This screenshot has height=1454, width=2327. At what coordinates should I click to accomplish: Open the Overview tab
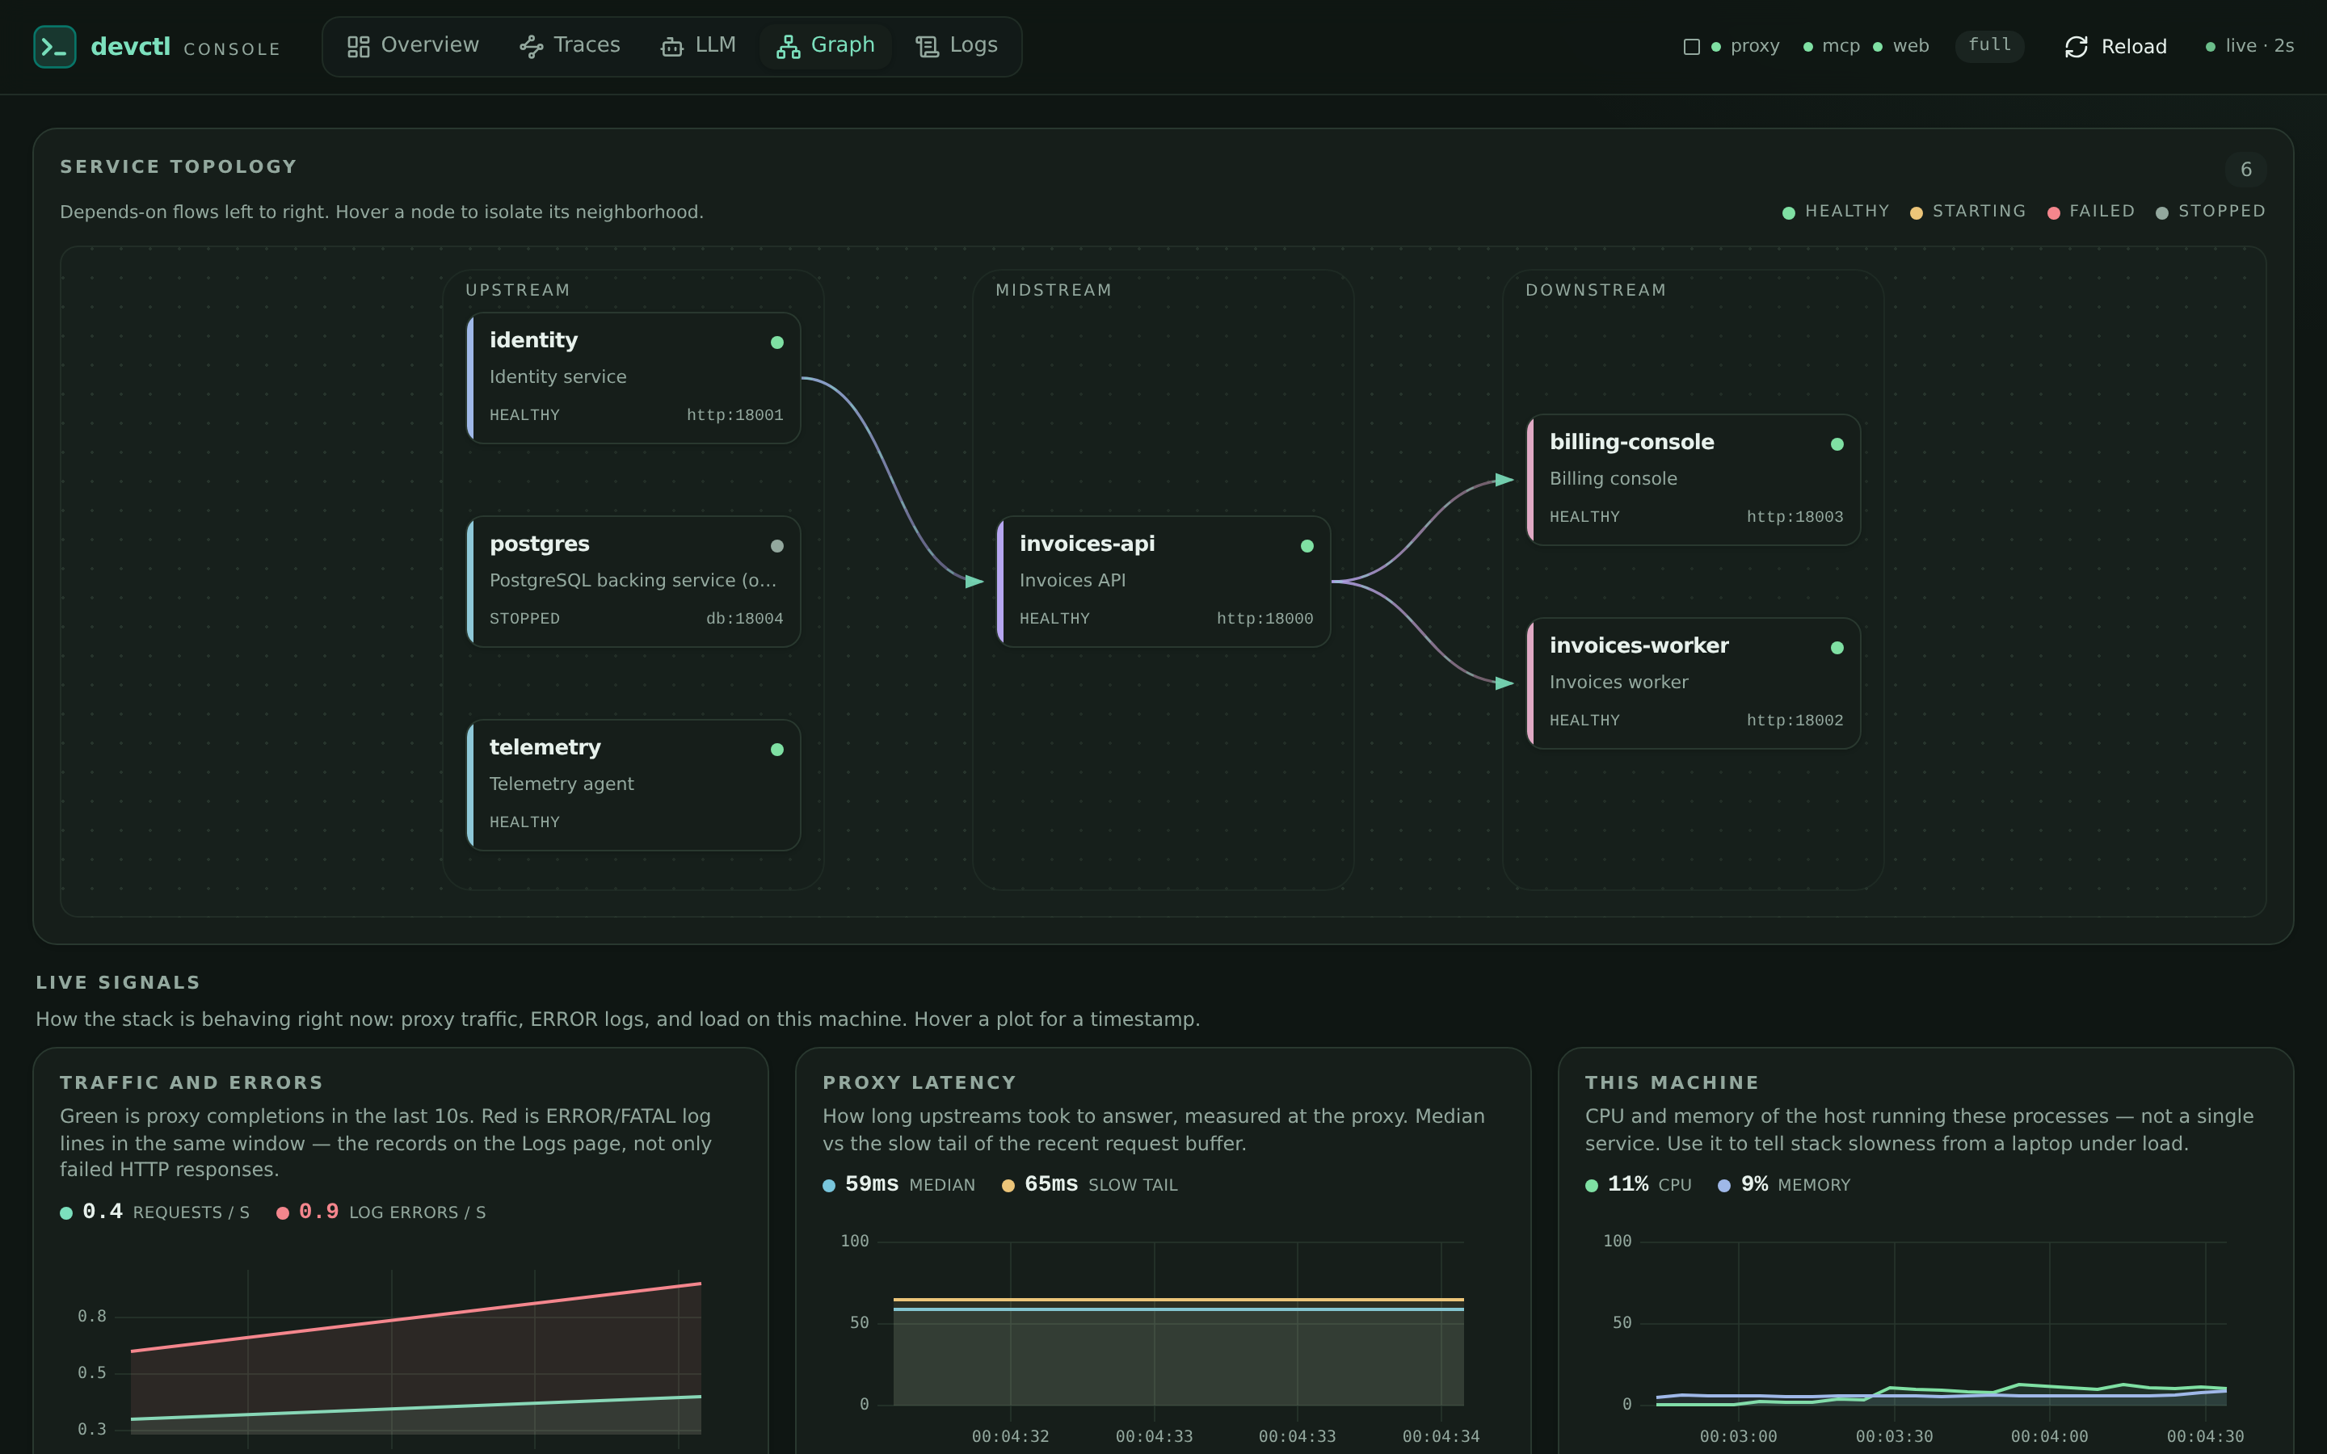pyautogui.click(x=413, y=46)
